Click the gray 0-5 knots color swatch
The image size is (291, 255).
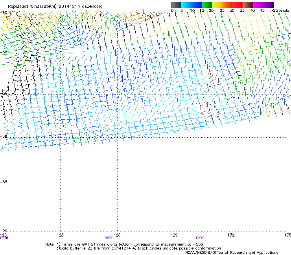click(176, 5)
